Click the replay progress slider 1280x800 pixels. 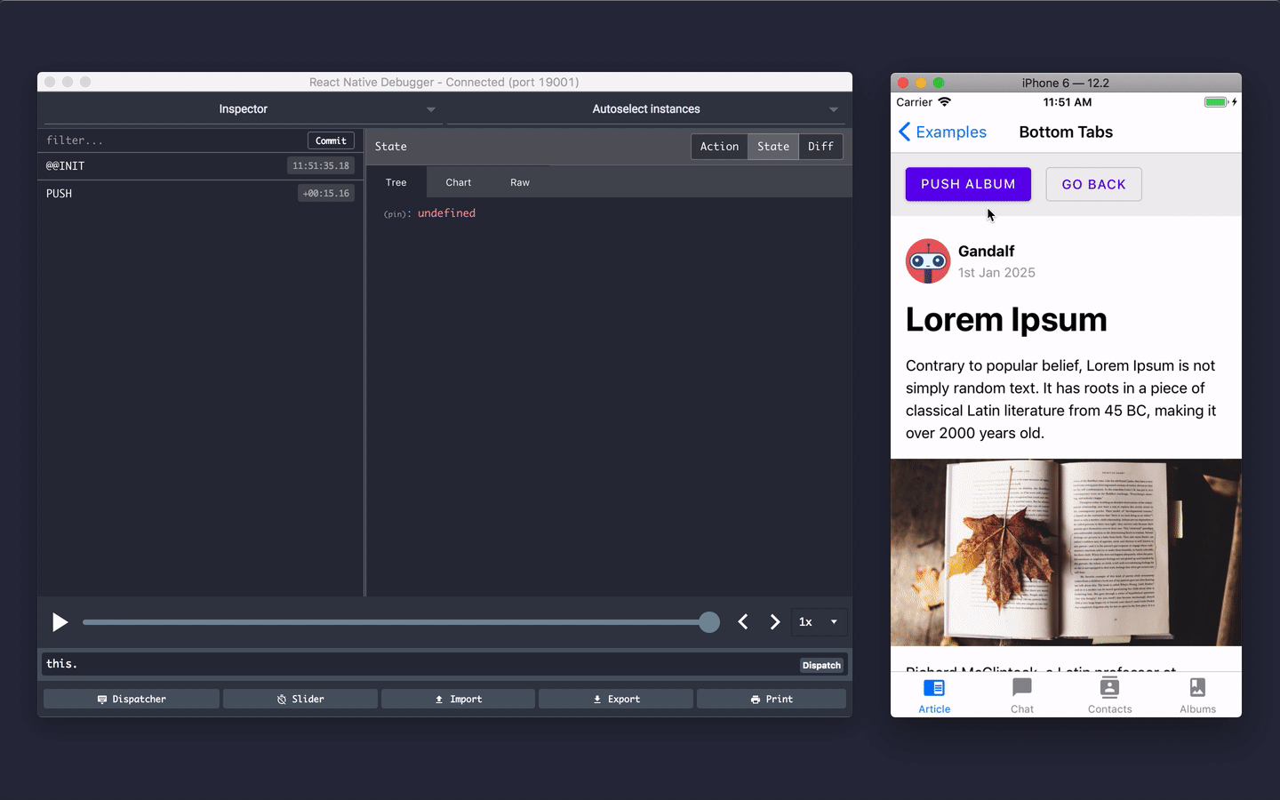click(400, 622)
